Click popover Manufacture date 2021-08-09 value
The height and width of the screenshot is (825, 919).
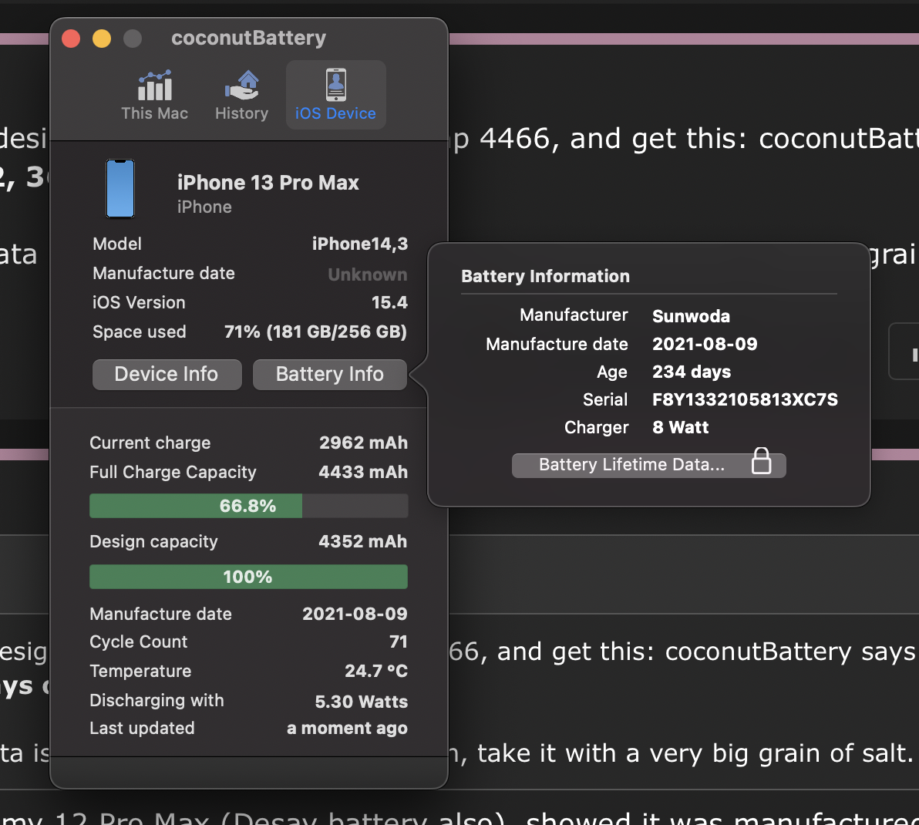point(705,344)
